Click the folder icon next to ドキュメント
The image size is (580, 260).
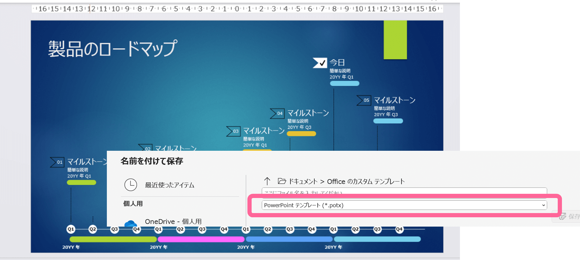click(x=282, y=181)
